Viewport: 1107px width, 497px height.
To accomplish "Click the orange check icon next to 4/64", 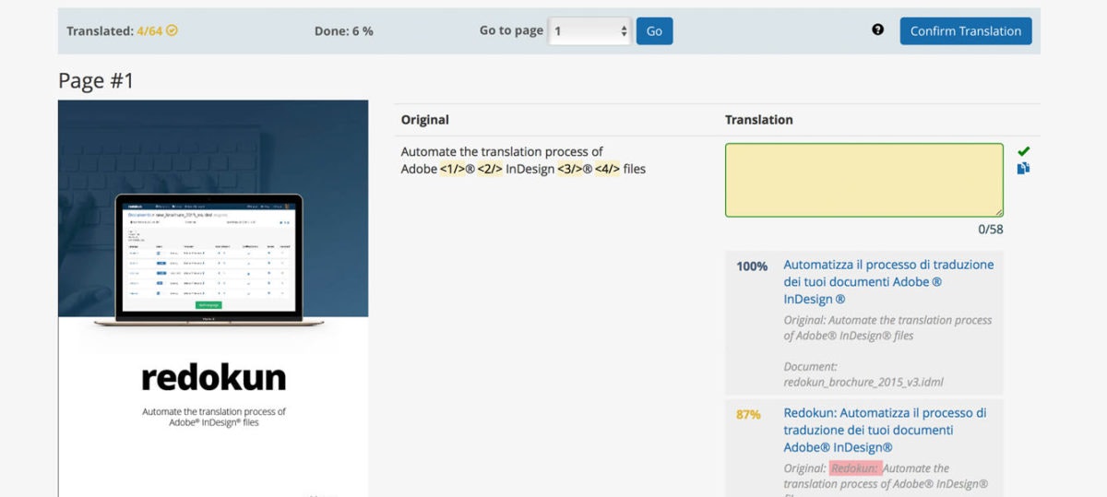I will point(172,30).
